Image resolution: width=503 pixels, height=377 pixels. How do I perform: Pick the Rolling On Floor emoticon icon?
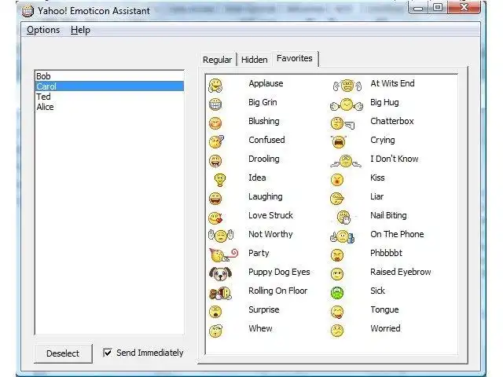coord(220,293)
